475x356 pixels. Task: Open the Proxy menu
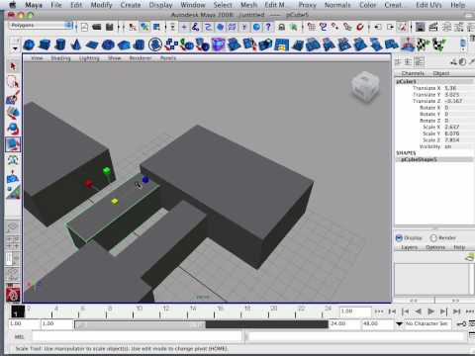pos(307,5)
